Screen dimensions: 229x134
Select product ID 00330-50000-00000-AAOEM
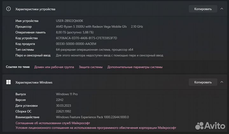click(76, 44)
